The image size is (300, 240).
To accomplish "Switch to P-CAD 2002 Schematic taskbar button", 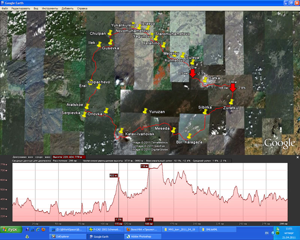I will [105, 229].
